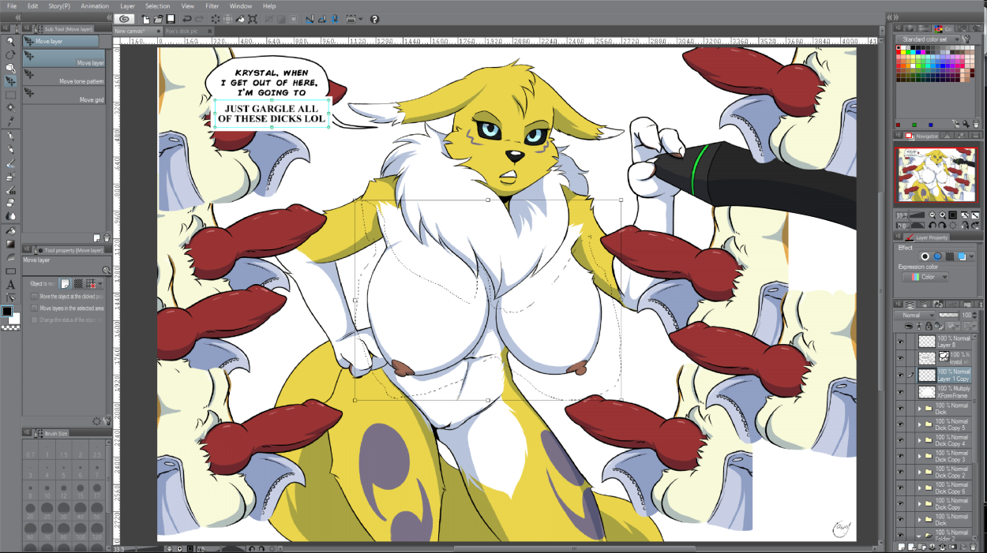987x553 pixels.
Task: Click the Redo arrow
Action: tap(199, 18)
